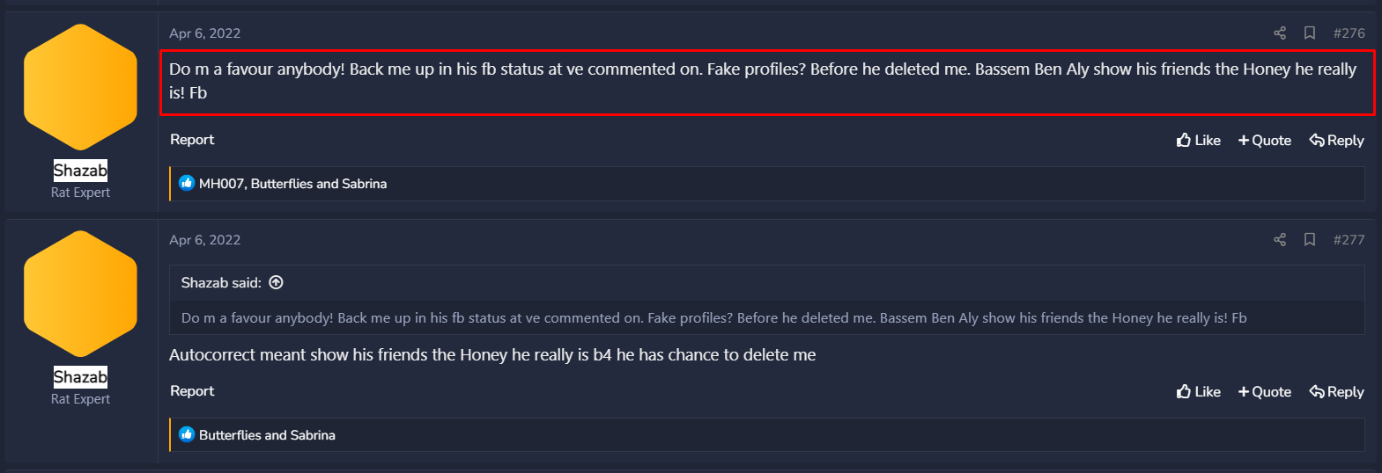Open post #277 permalink number

(1349, 240)
